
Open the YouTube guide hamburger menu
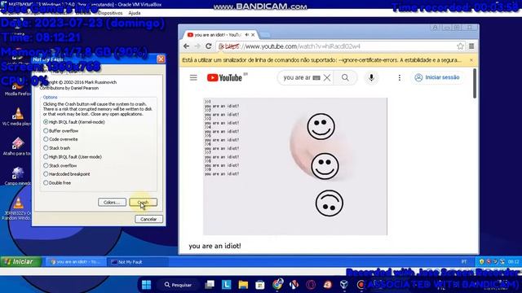pos(193,78)
